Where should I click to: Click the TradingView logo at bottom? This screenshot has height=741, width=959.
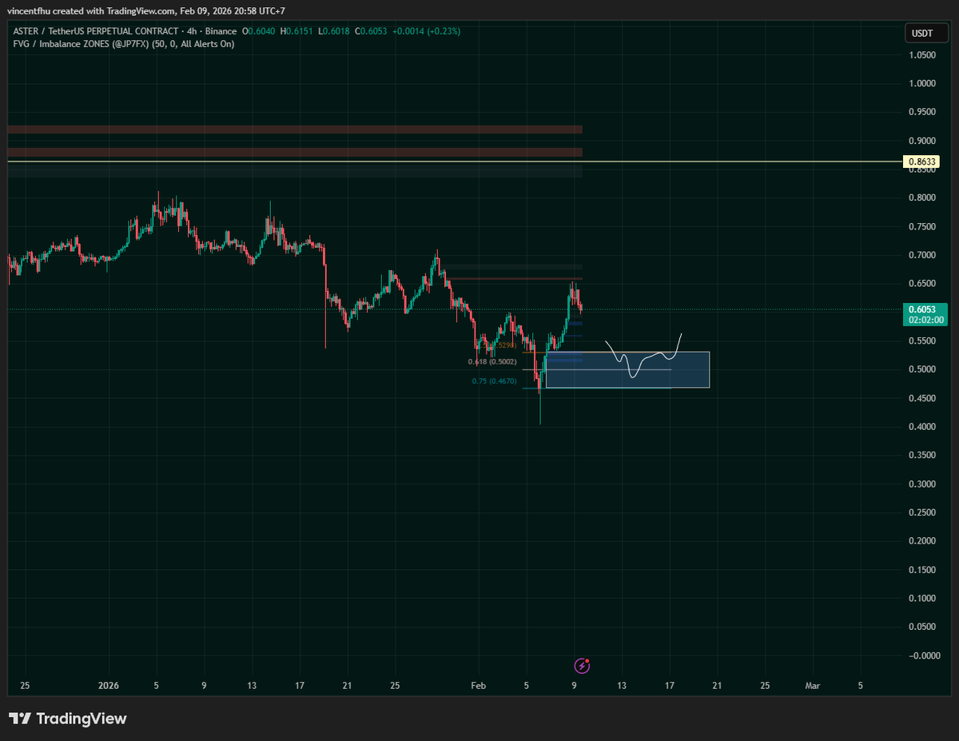(68, 719)
